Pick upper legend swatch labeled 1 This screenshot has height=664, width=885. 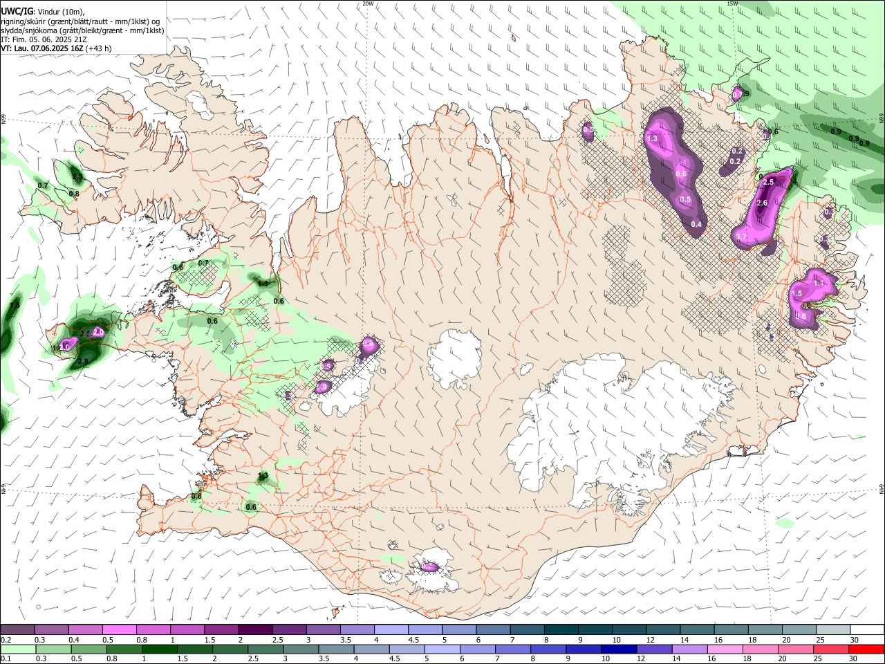[x=187, y=630]
